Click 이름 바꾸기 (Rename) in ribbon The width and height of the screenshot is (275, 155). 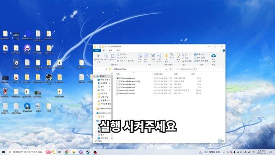pos(159,58)
